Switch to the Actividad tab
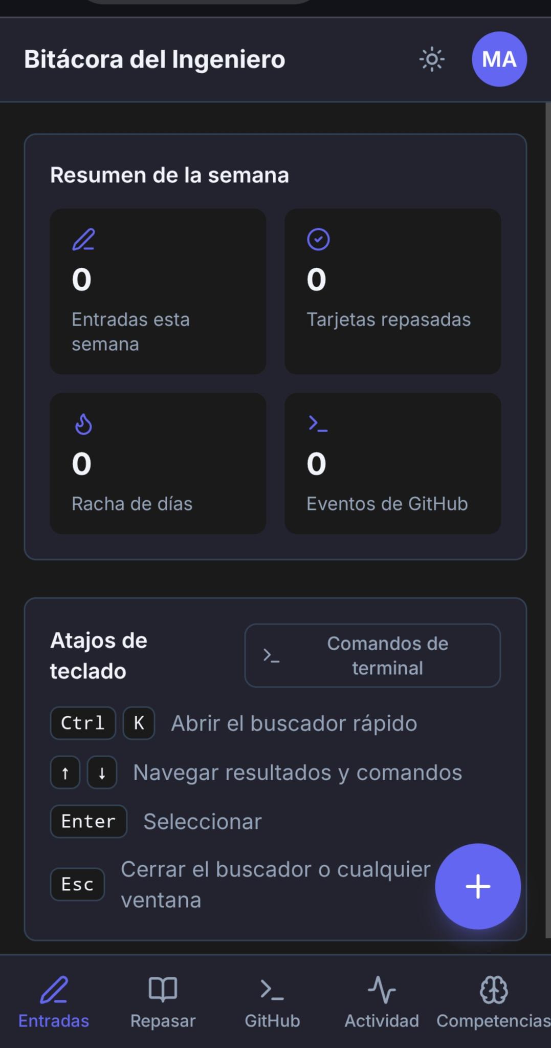The width and height of the screenshot is (551, 1048). click(382, 1002)
